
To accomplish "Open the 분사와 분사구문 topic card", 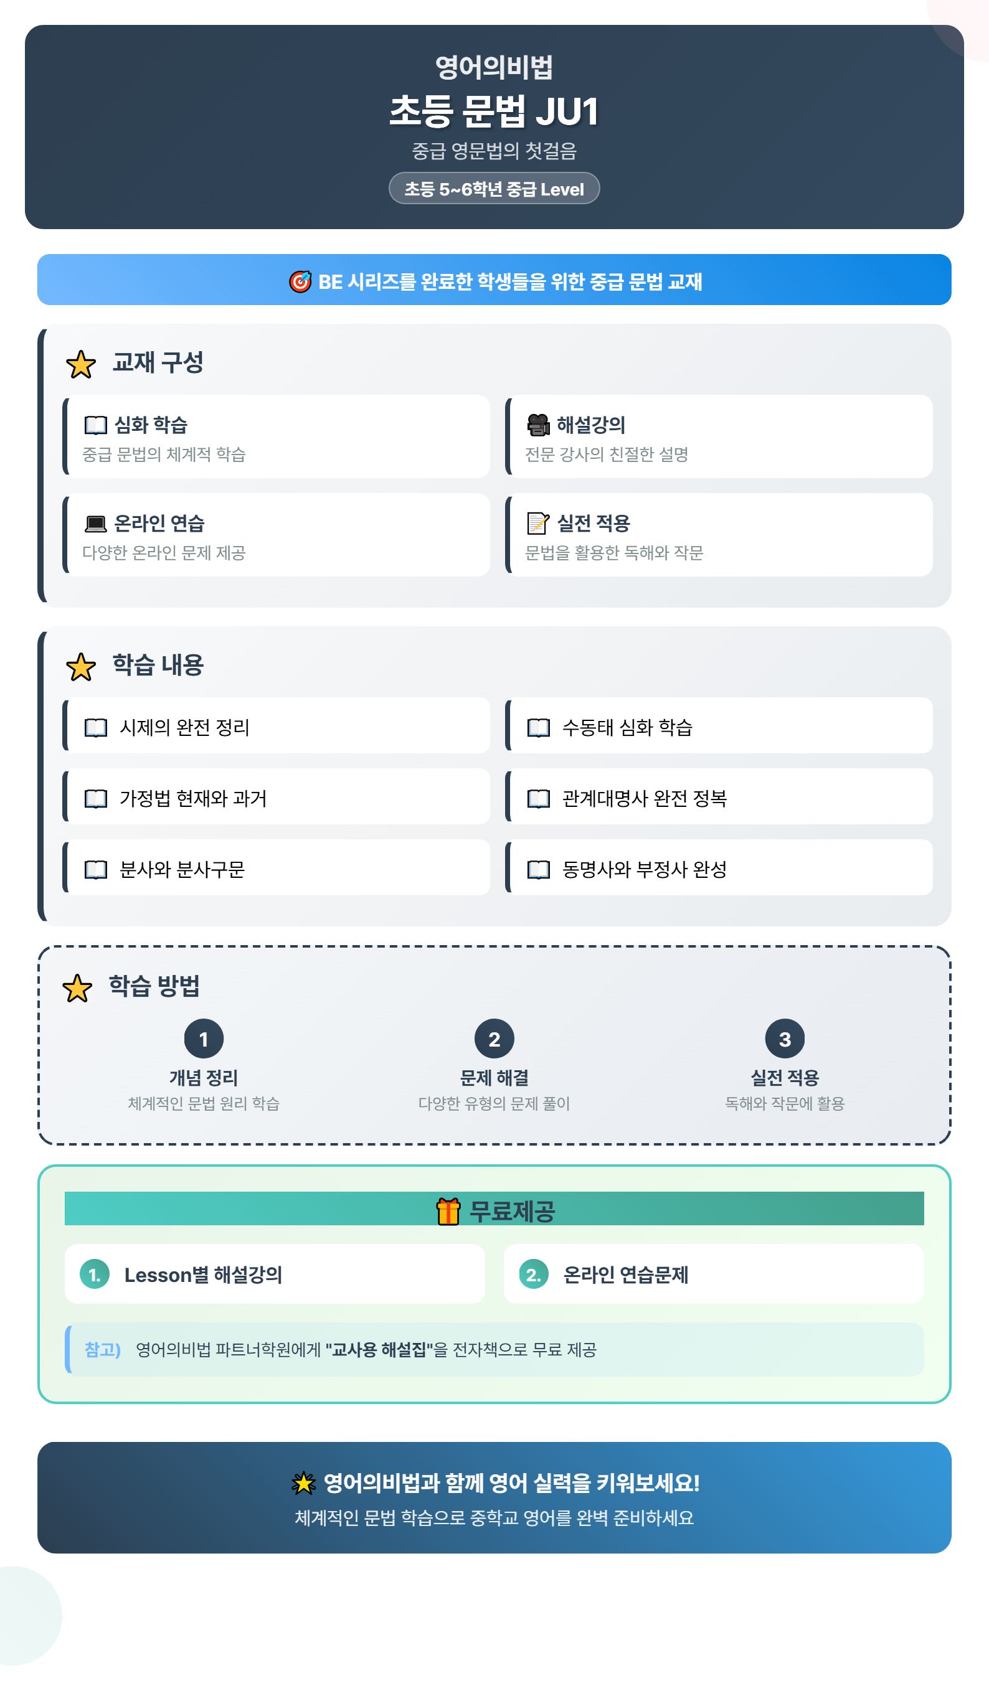I will (x=276, y=868).
